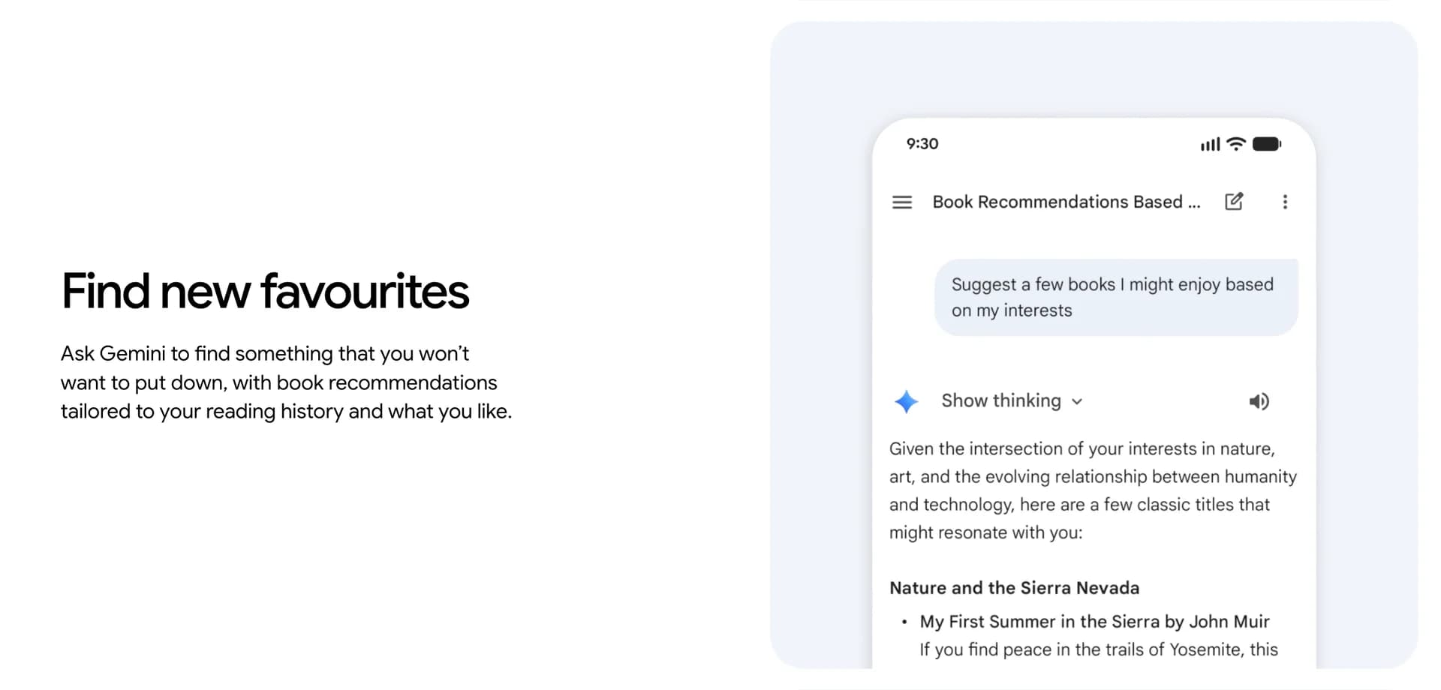The width and height of the screenshot is (1441, 690).
Task: Collapse the chevron beside Show thinking
Action: point(1076,402)
